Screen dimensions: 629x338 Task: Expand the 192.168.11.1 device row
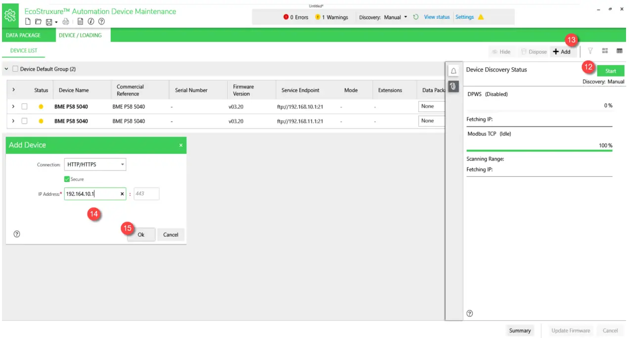[x=13, y=121]
